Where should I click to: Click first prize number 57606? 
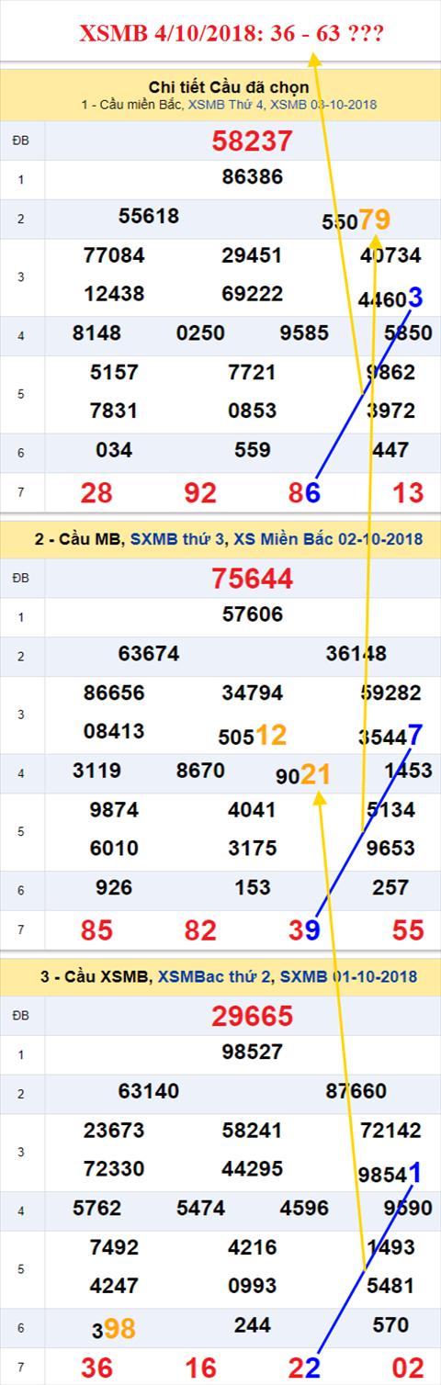(x=253, y=614)
